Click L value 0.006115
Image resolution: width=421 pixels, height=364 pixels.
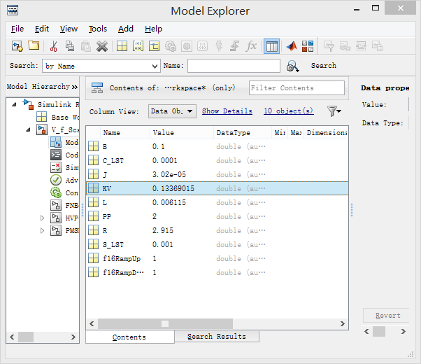coord(169,202)
